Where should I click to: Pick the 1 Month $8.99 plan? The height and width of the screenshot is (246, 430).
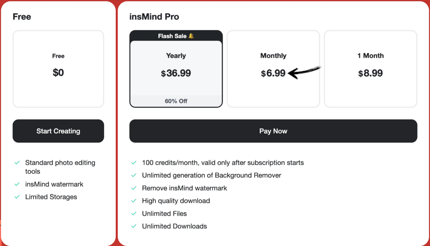(x=370, y=67)
